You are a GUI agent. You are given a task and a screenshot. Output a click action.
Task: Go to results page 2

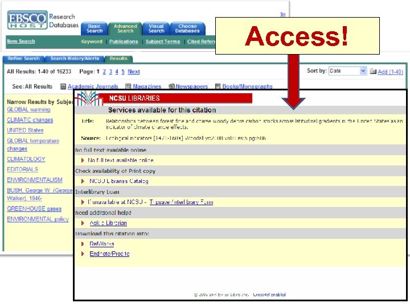tap(104, 72)
